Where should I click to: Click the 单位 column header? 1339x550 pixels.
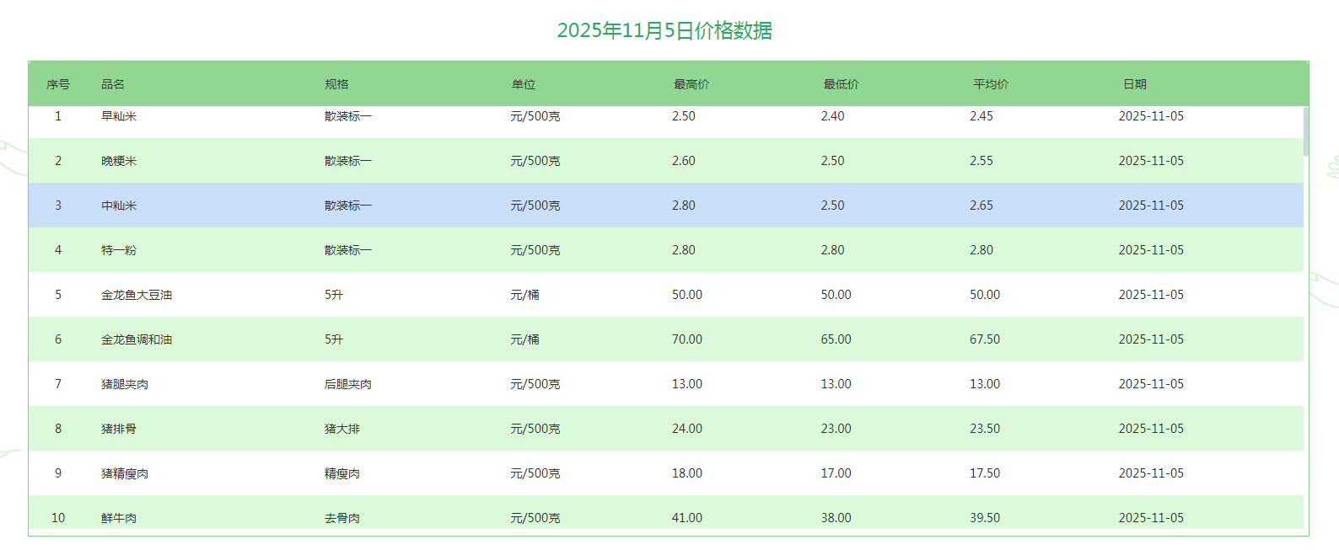pos(524,84)
